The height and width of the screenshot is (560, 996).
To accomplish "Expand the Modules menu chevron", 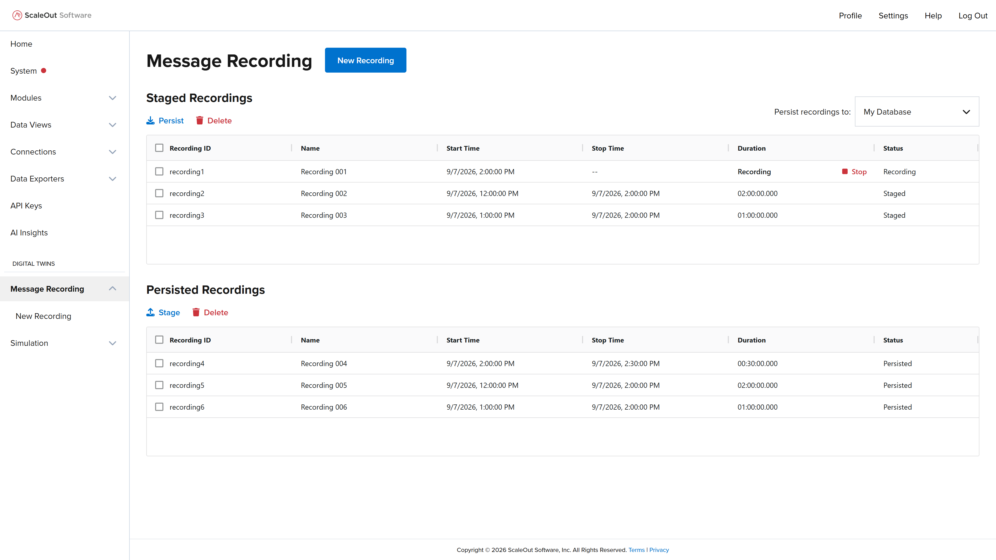I will [113, 98].
